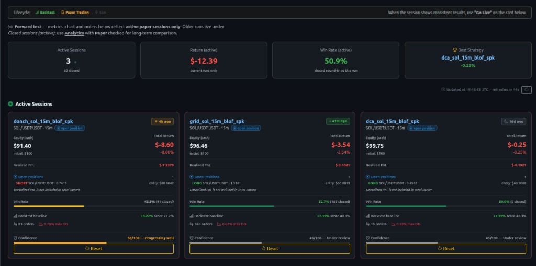
Task: Open the dca_sol_15m_blof_spk Best Strategy link
Action: [468, 57]
